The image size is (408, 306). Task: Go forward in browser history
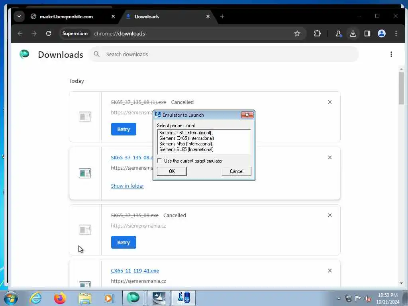pos(34,33)
